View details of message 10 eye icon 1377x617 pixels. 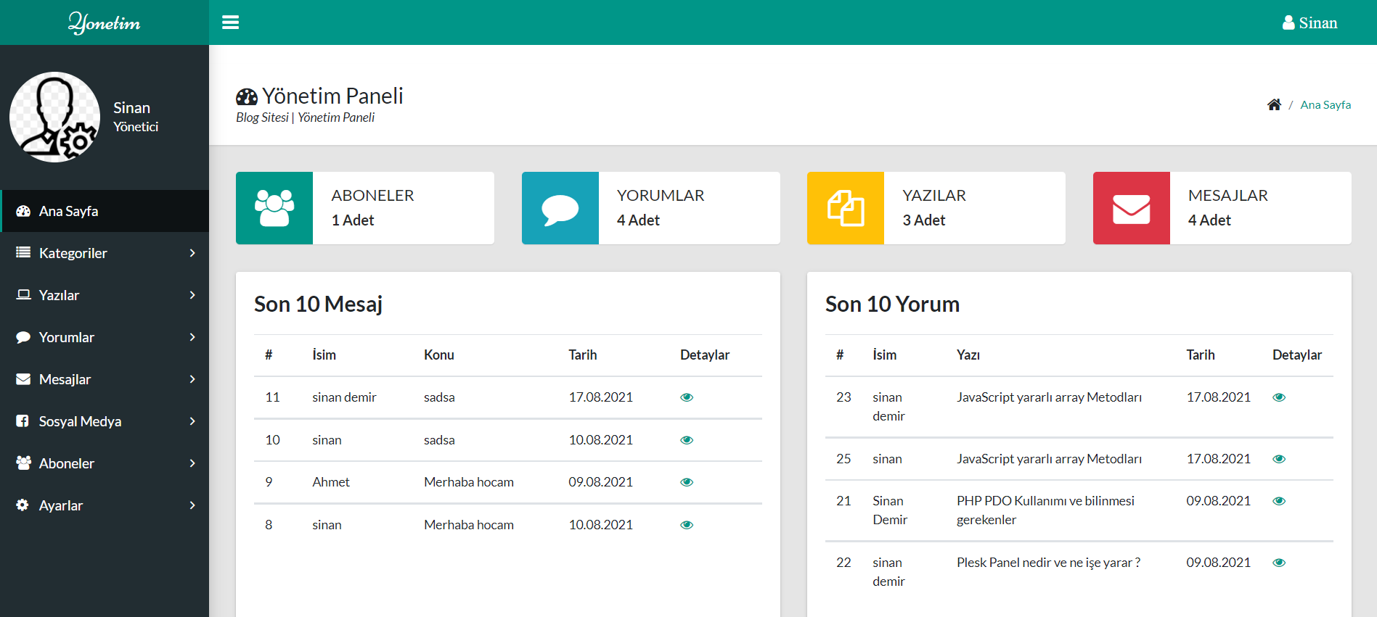[687, 440]
